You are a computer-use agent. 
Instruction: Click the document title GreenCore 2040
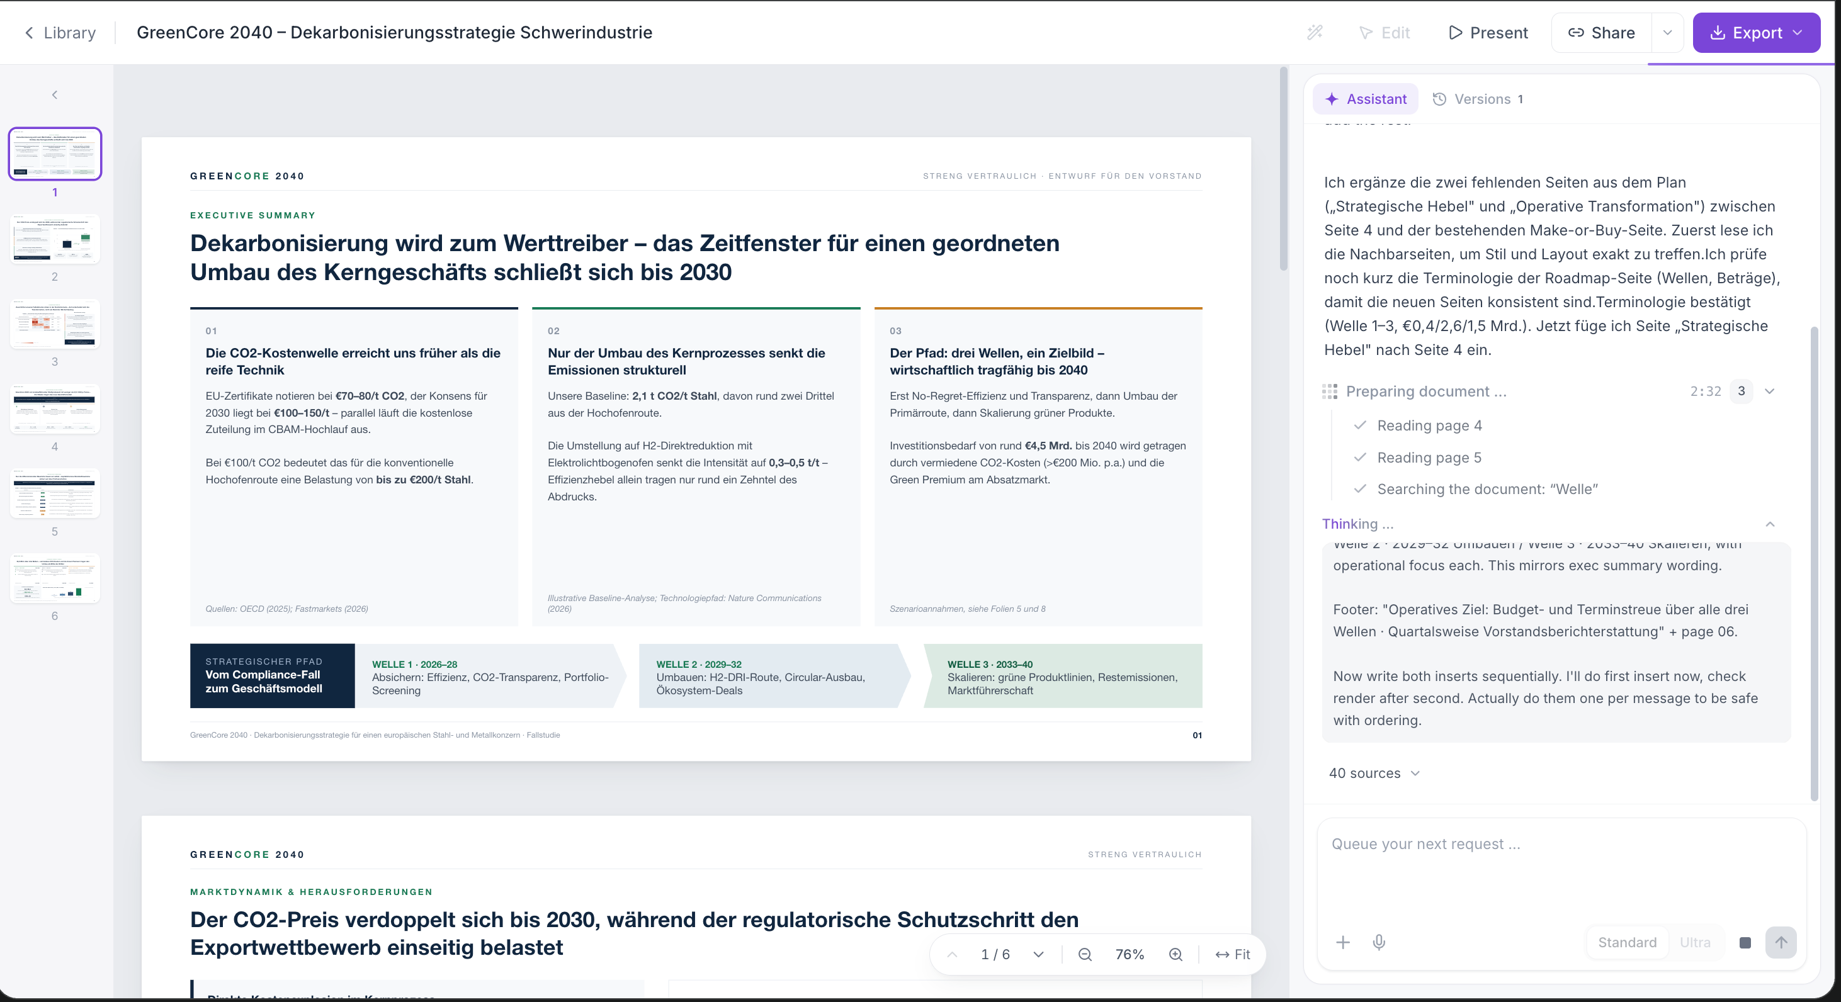click(x=395, y=33)
